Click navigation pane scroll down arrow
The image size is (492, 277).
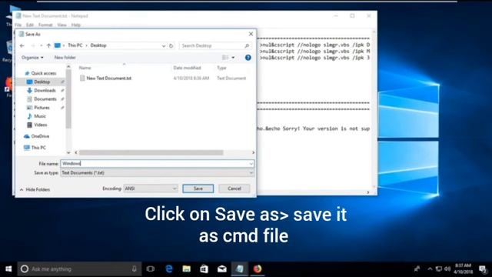coord(68,152)
